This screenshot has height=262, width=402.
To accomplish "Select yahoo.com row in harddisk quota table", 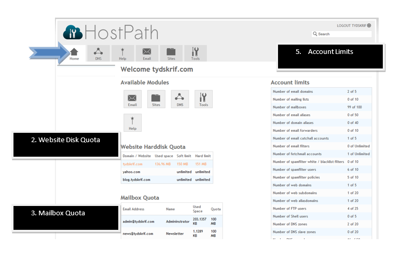I will pos(167,172).
